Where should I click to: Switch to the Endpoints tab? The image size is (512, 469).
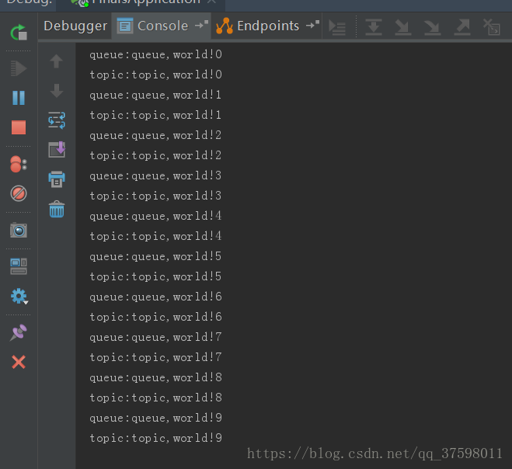(268, 26)
